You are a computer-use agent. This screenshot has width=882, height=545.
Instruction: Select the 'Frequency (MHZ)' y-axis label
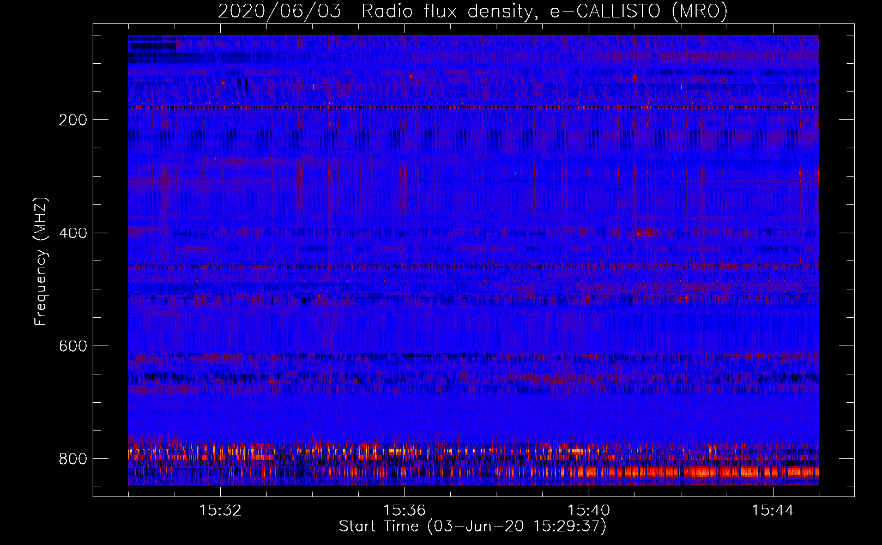(x=41, y=261)
